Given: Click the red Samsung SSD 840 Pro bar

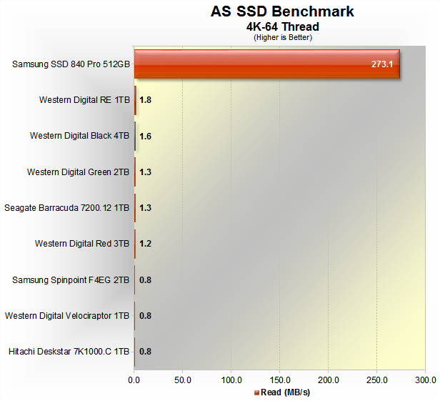Looking at the screenshot, I should tap(266, 64).
